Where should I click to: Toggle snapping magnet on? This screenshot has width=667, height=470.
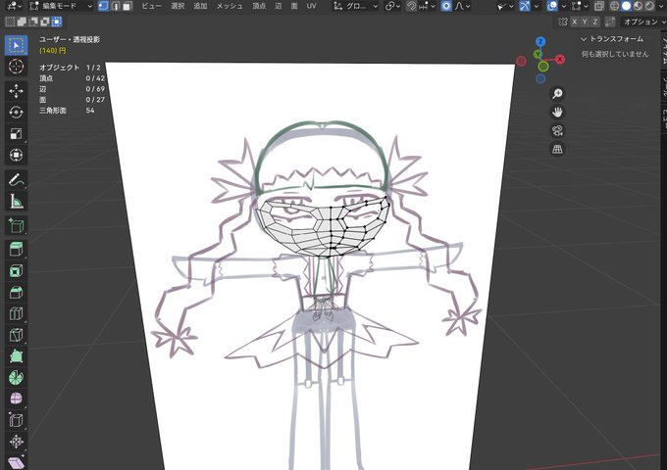[410, 6]
